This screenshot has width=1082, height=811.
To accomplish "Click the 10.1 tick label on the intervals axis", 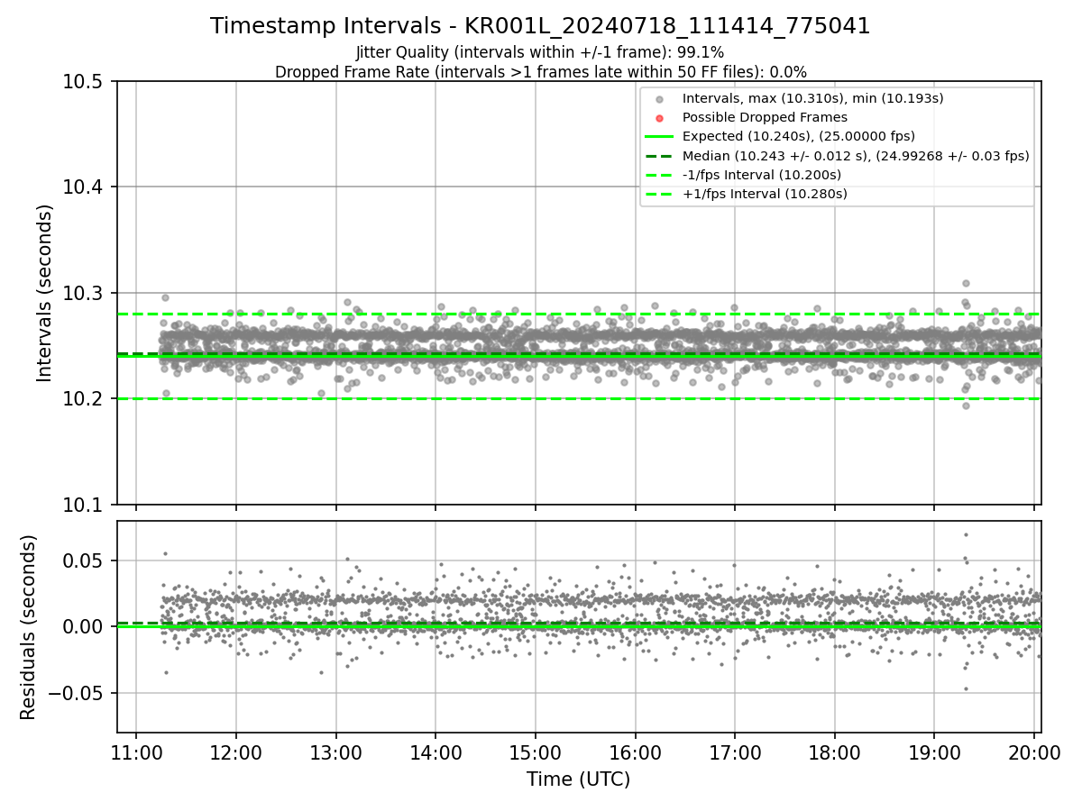I will (x=84, y=505).
